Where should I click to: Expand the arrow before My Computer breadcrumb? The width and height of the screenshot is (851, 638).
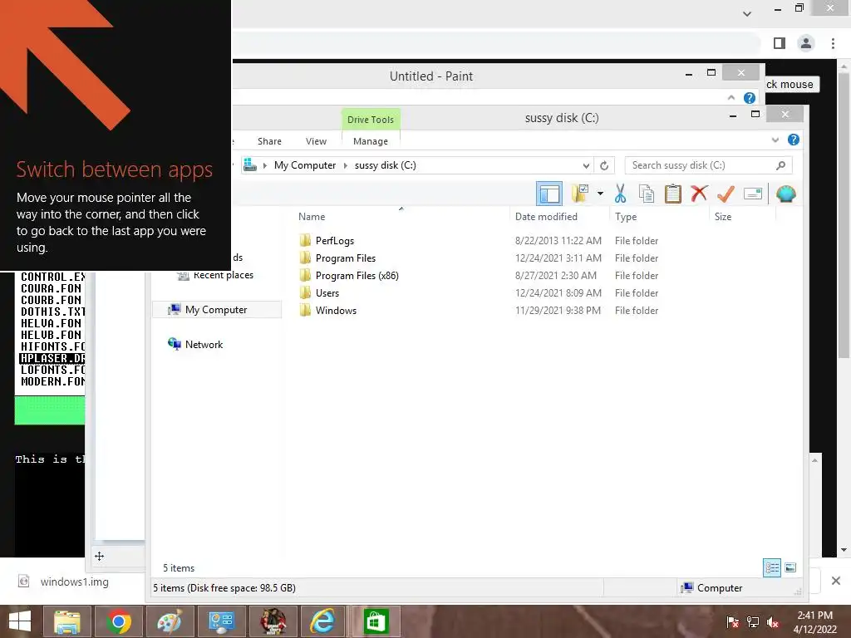(x=265, y=165)
